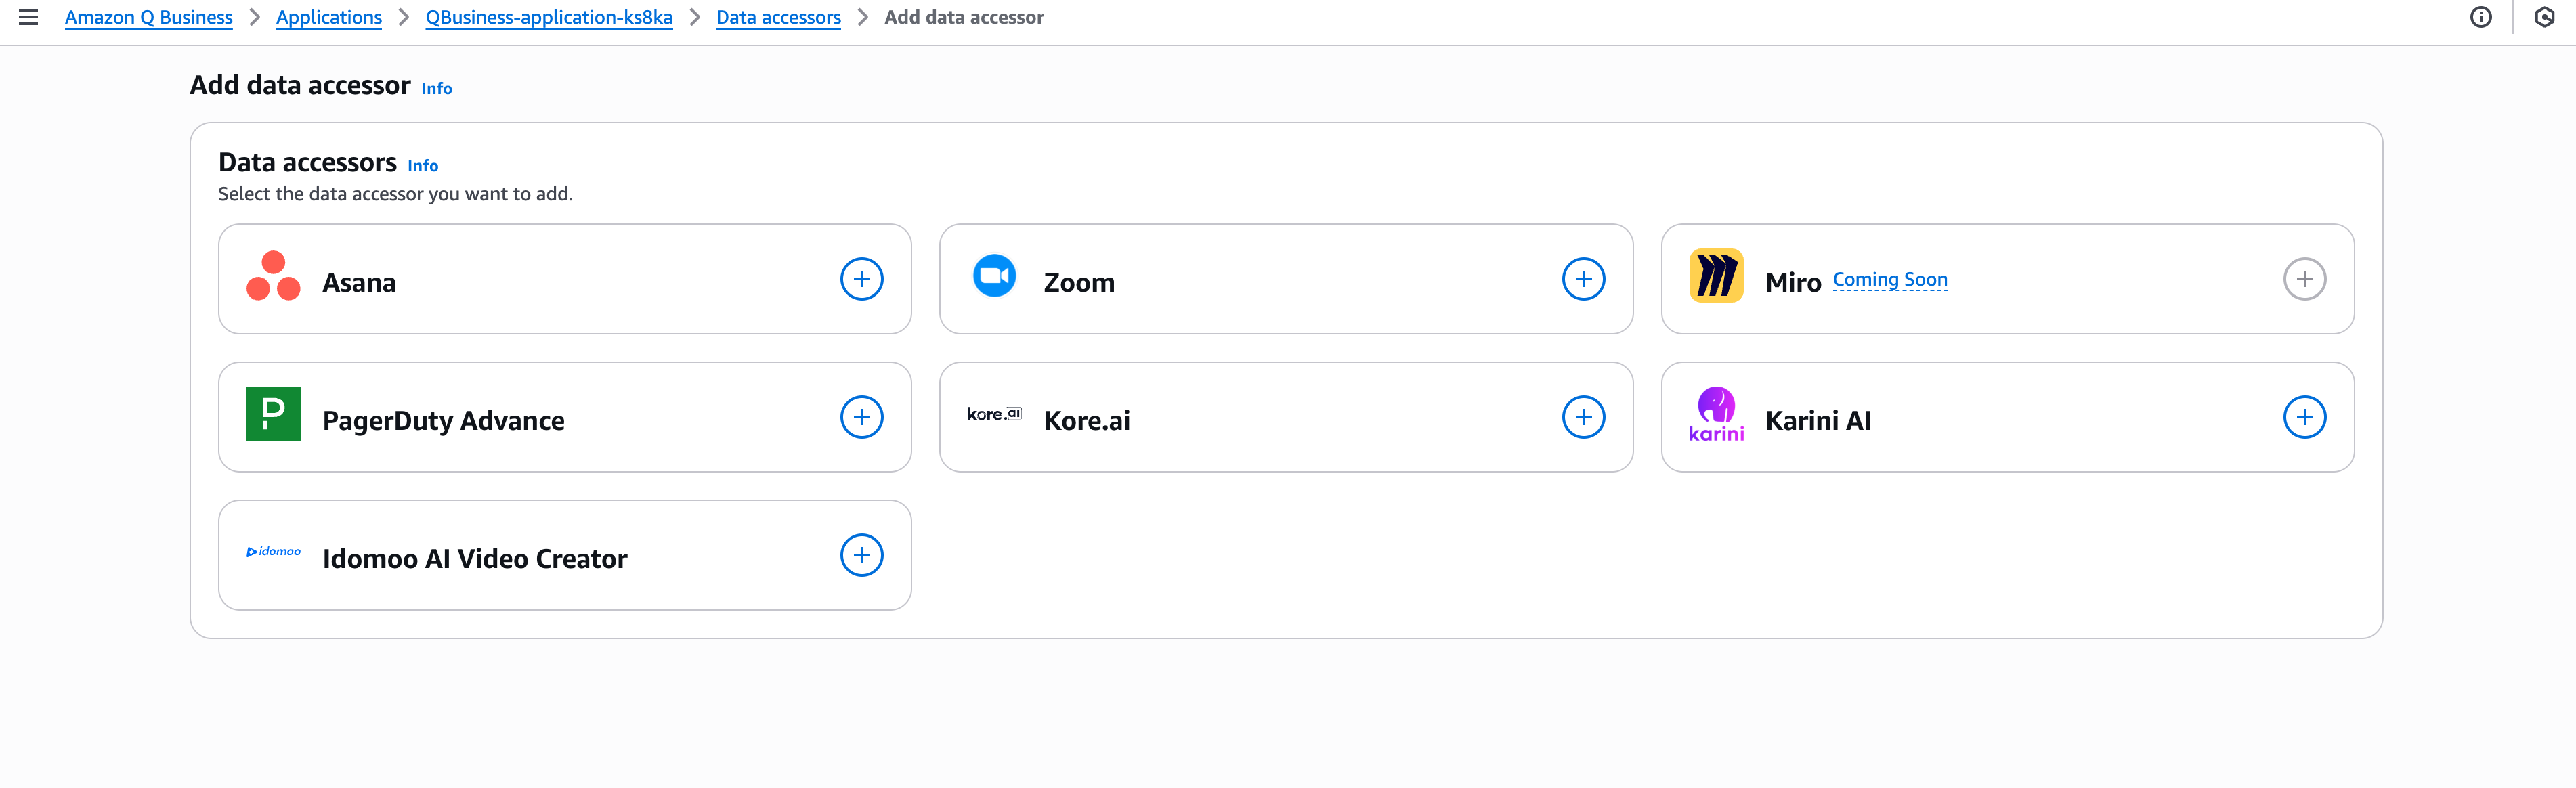Screen dimensions: 2576x788
Task: Click the Info link beside Add data accessor
Action: tap(436, 88)
